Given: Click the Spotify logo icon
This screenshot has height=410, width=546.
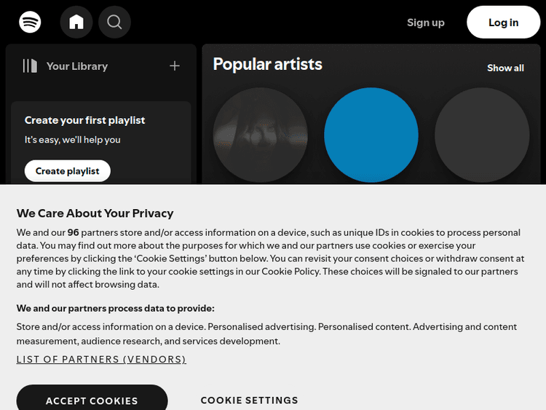Looking at the screenshot, I should [30, 22].
